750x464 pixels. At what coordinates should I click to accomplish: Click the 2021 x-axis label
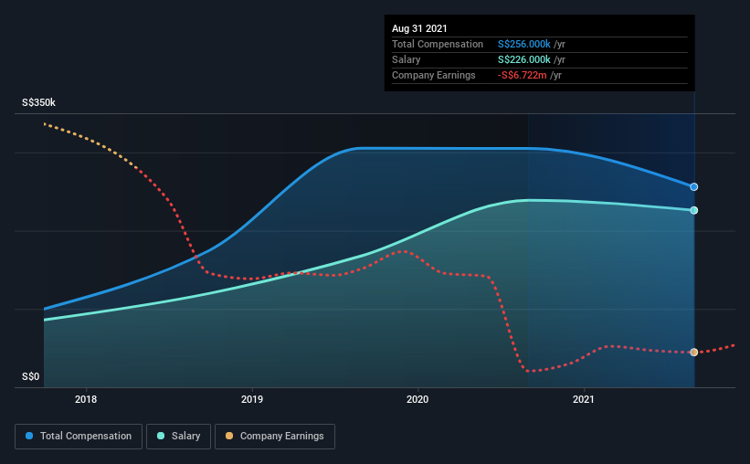[x=584, y=399]
